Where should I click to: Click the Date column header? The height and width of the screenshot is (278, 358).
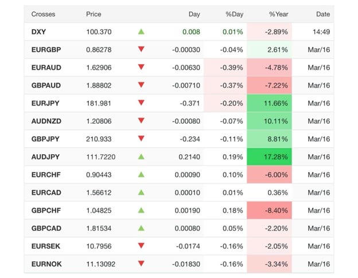(323, 14)
